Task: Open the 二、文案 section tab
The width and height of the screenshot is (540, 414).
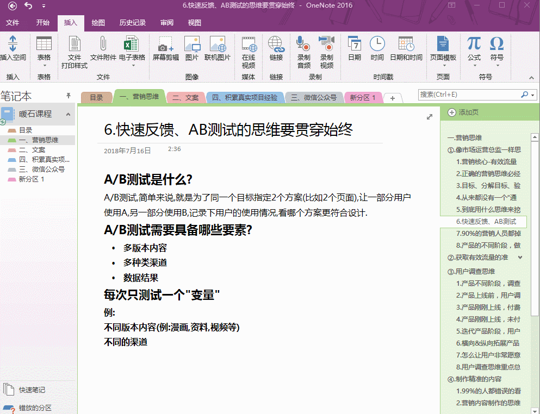Action: (x=185, y=97)
